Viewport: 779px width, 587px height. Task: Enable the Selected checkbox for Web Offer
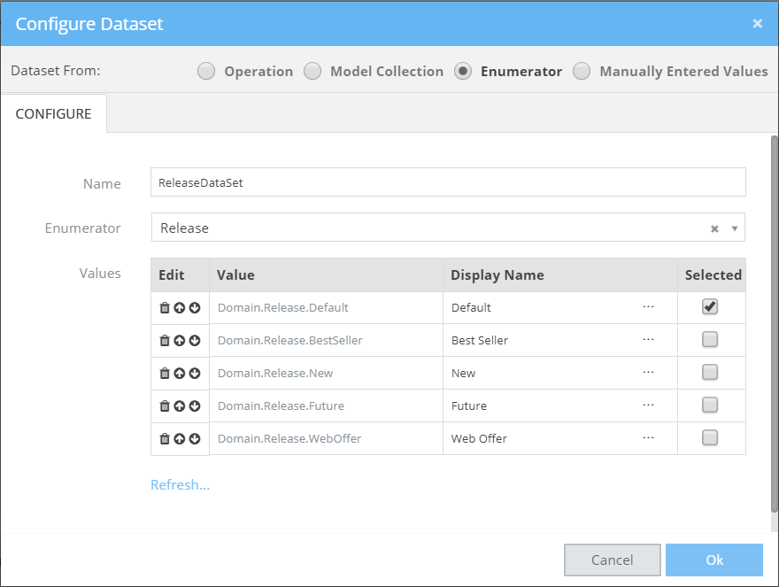tap(709, 437)
